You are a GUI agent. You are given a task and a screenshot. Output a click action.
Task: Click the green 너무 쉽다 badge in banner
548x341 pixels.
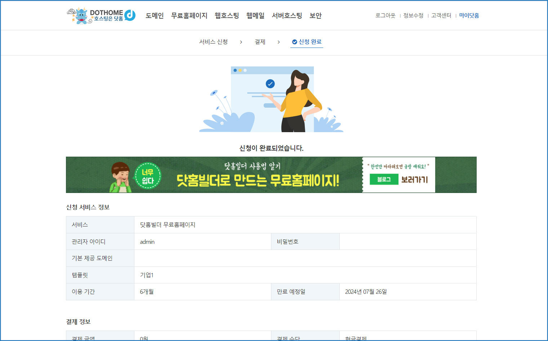[148, 176]
